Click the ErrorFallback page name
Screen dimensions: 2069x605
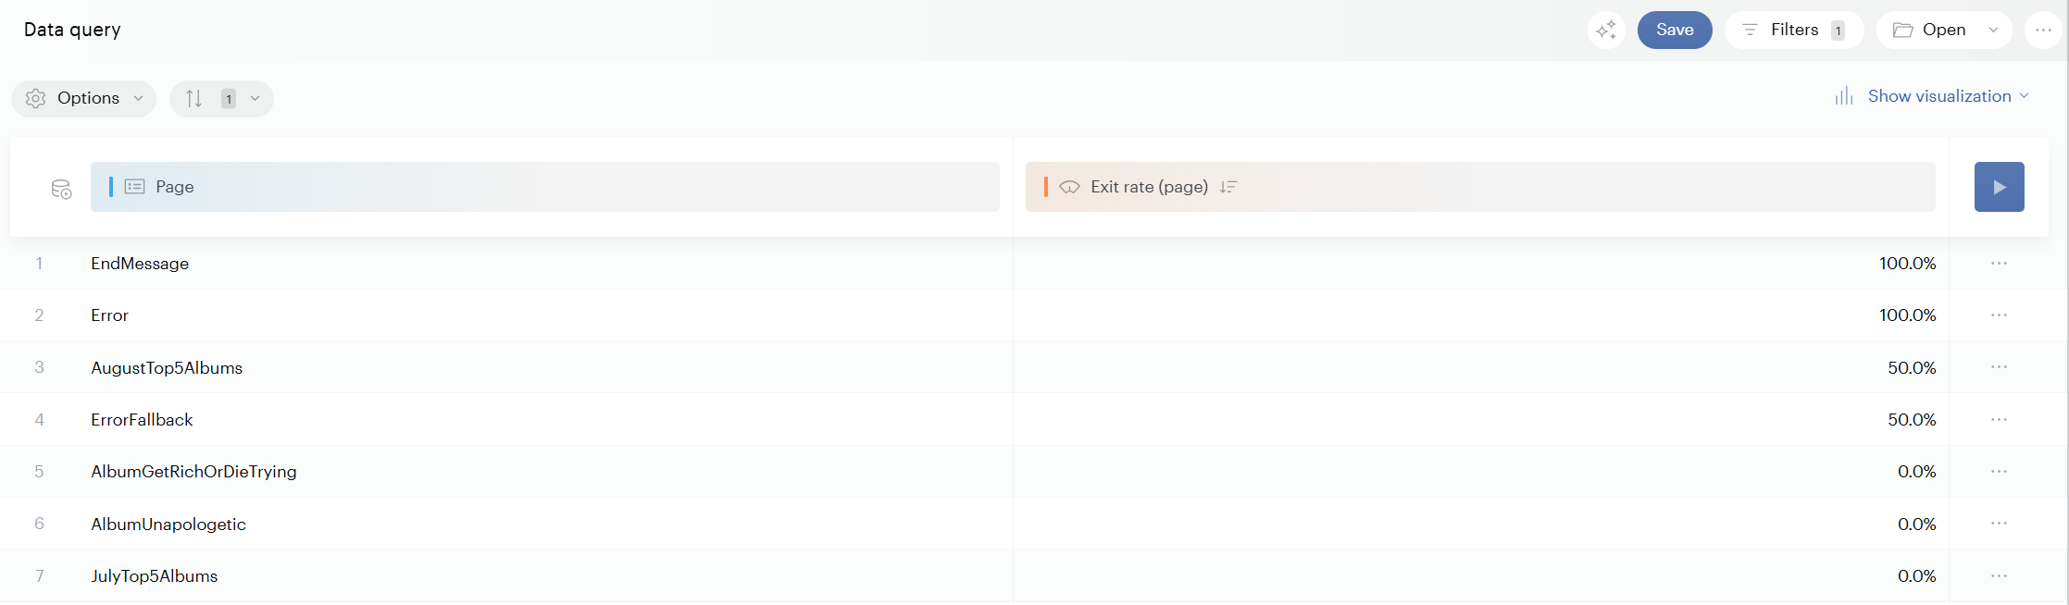[142, 420]
